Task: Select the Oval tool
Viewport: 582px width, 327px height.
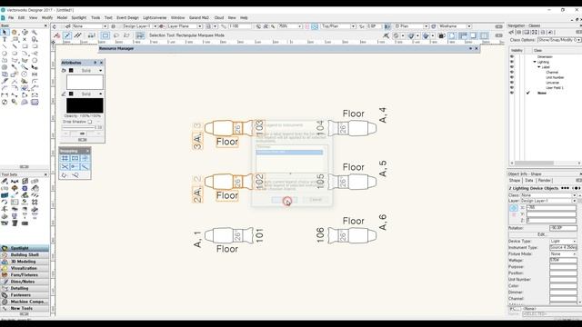Action: tap(15, 54)
